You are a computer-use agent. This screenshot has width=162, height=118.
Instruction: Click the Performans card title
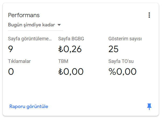click(24, 15)
